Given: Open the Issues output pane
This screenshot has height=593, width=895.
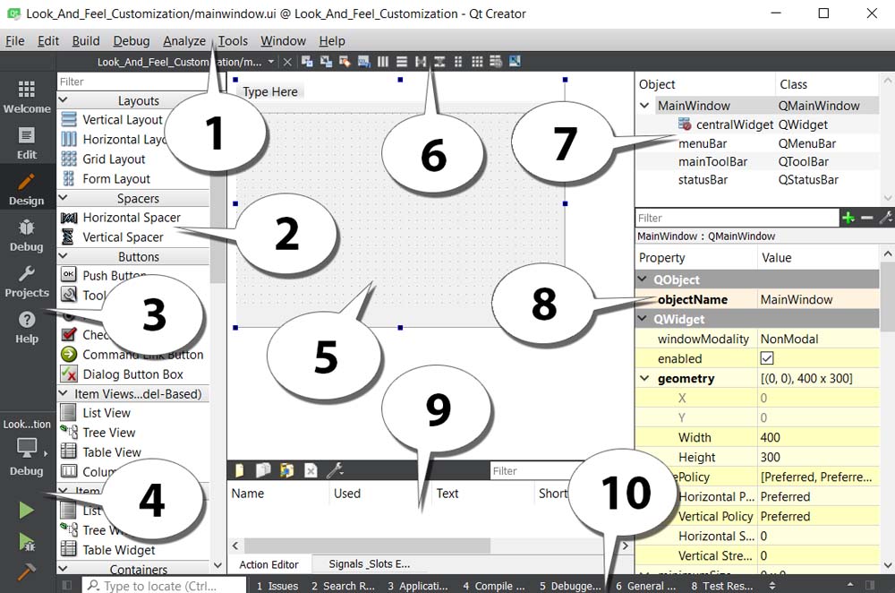Looking at the screenshot, I should point(277,586).
